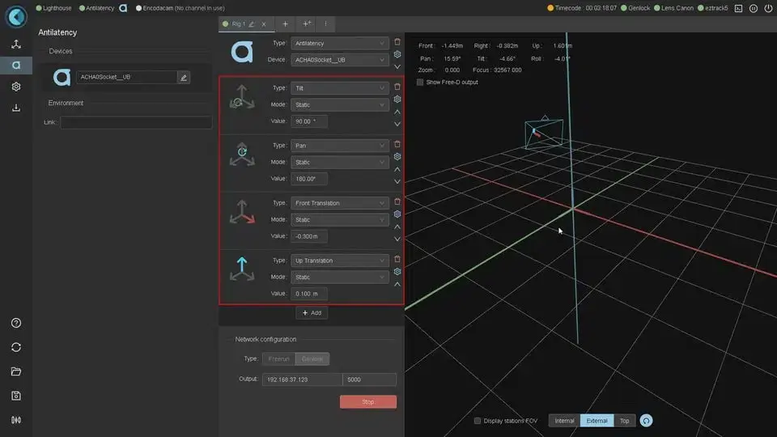Switch to Top view tab
This screenshot has height=437, width=777.
[624, 421]
